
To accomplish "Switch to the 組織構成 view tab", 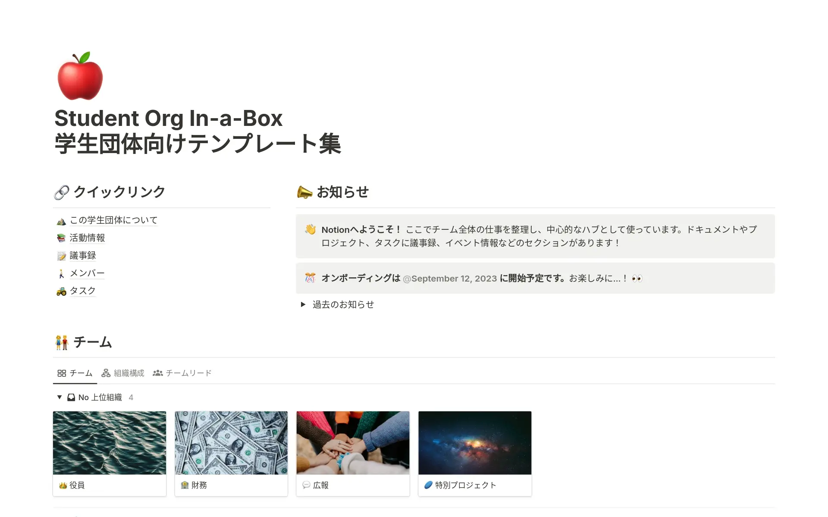I will (x=123, y=373).
